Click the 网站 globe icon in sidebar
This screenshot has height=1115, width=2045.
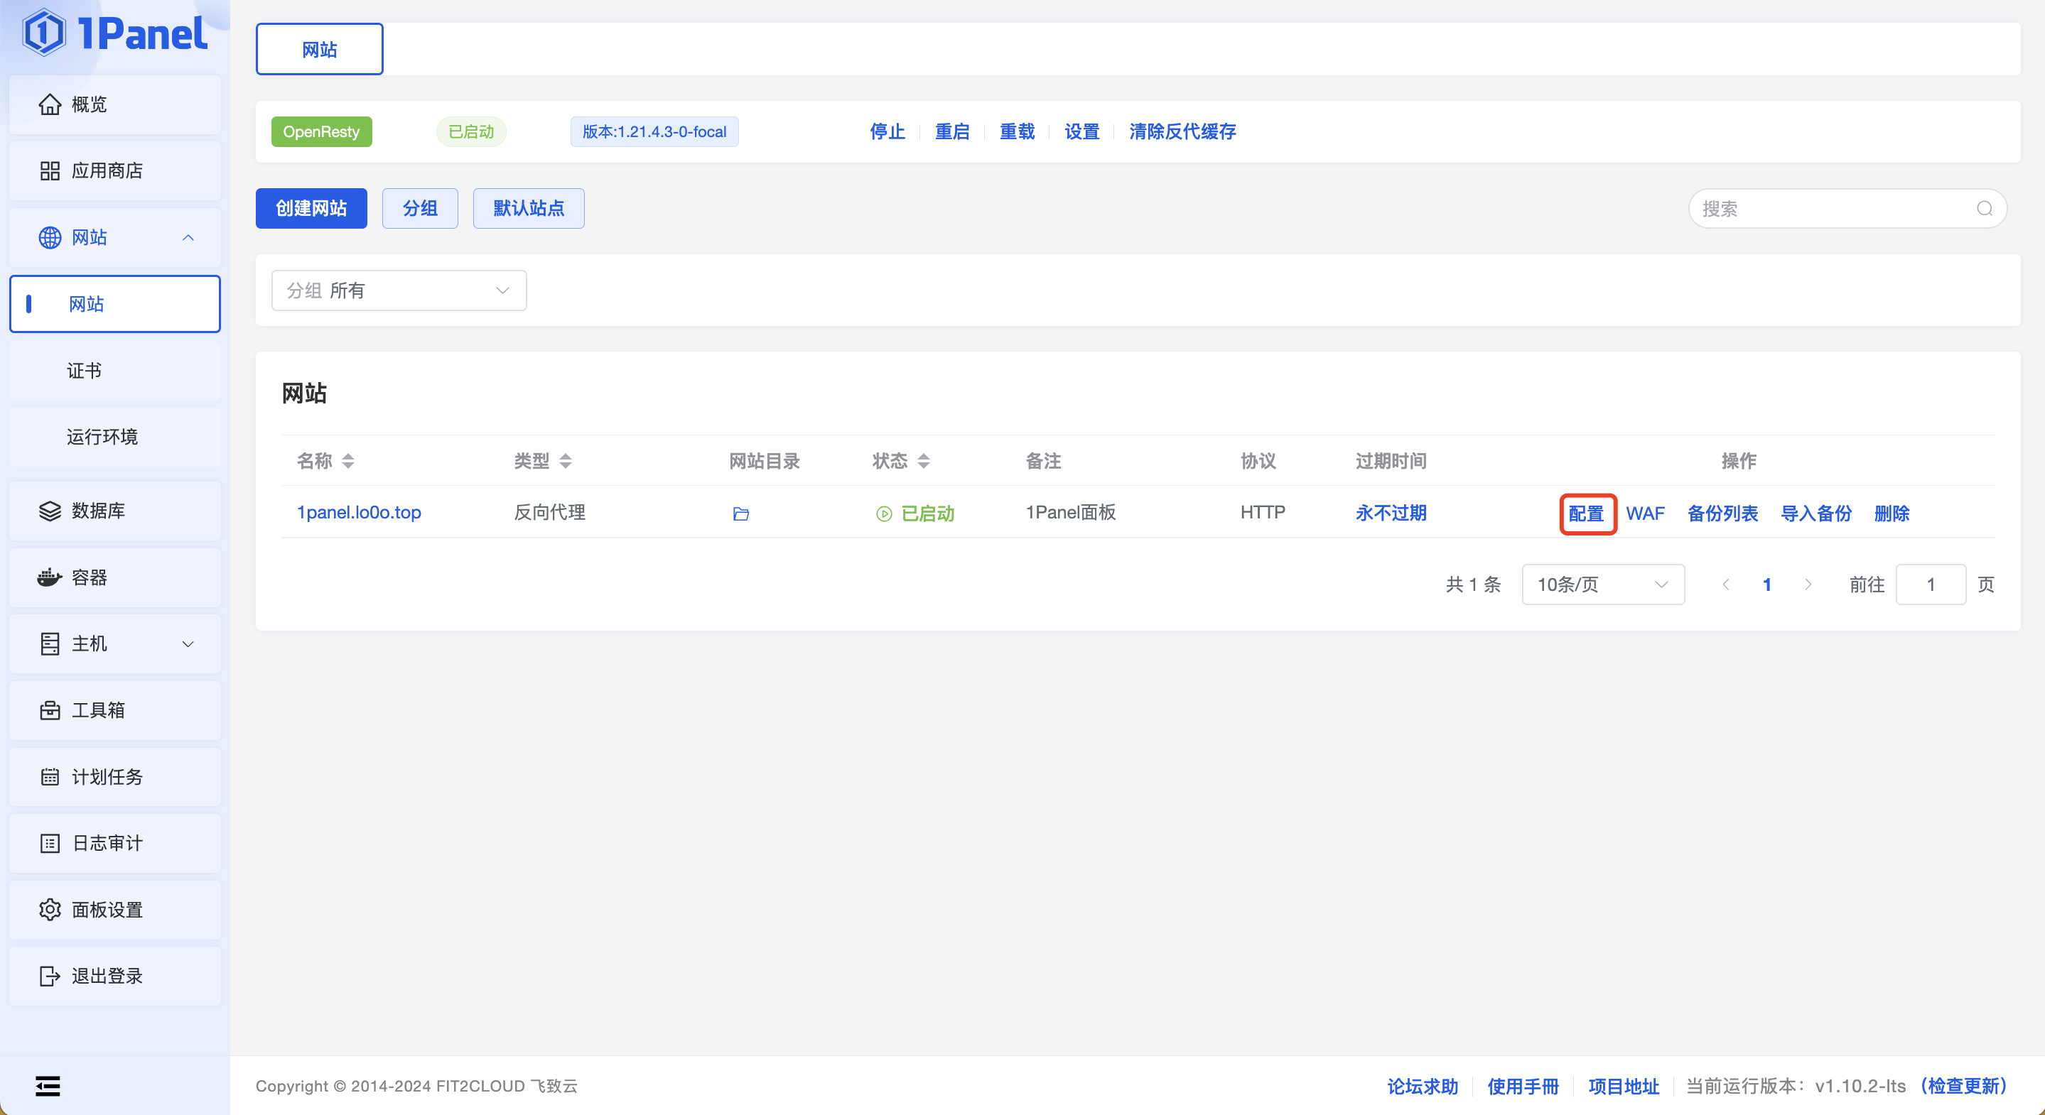(x=50, y=237)
